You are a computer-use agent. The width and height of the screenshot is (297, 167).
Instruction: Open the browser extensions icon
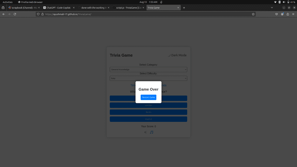(x=288, y=14)
